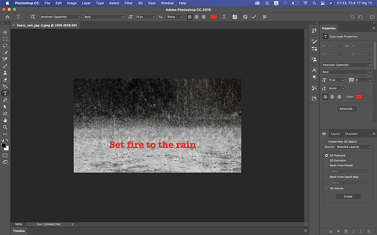The height and width of the screenshot is (235, 377).
Task: Click red Color swatch in Properties panel
Action: pos(359,97)
